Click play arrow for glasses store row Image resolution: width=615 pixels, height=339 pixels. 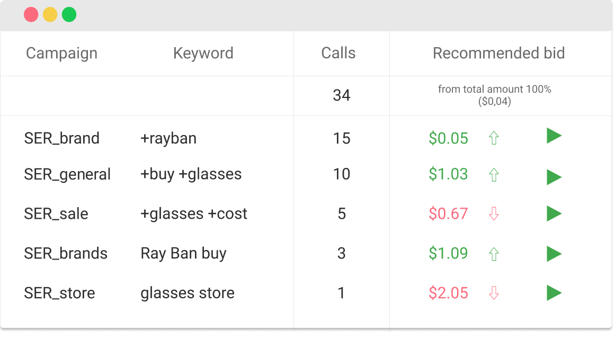click(554, 293)
